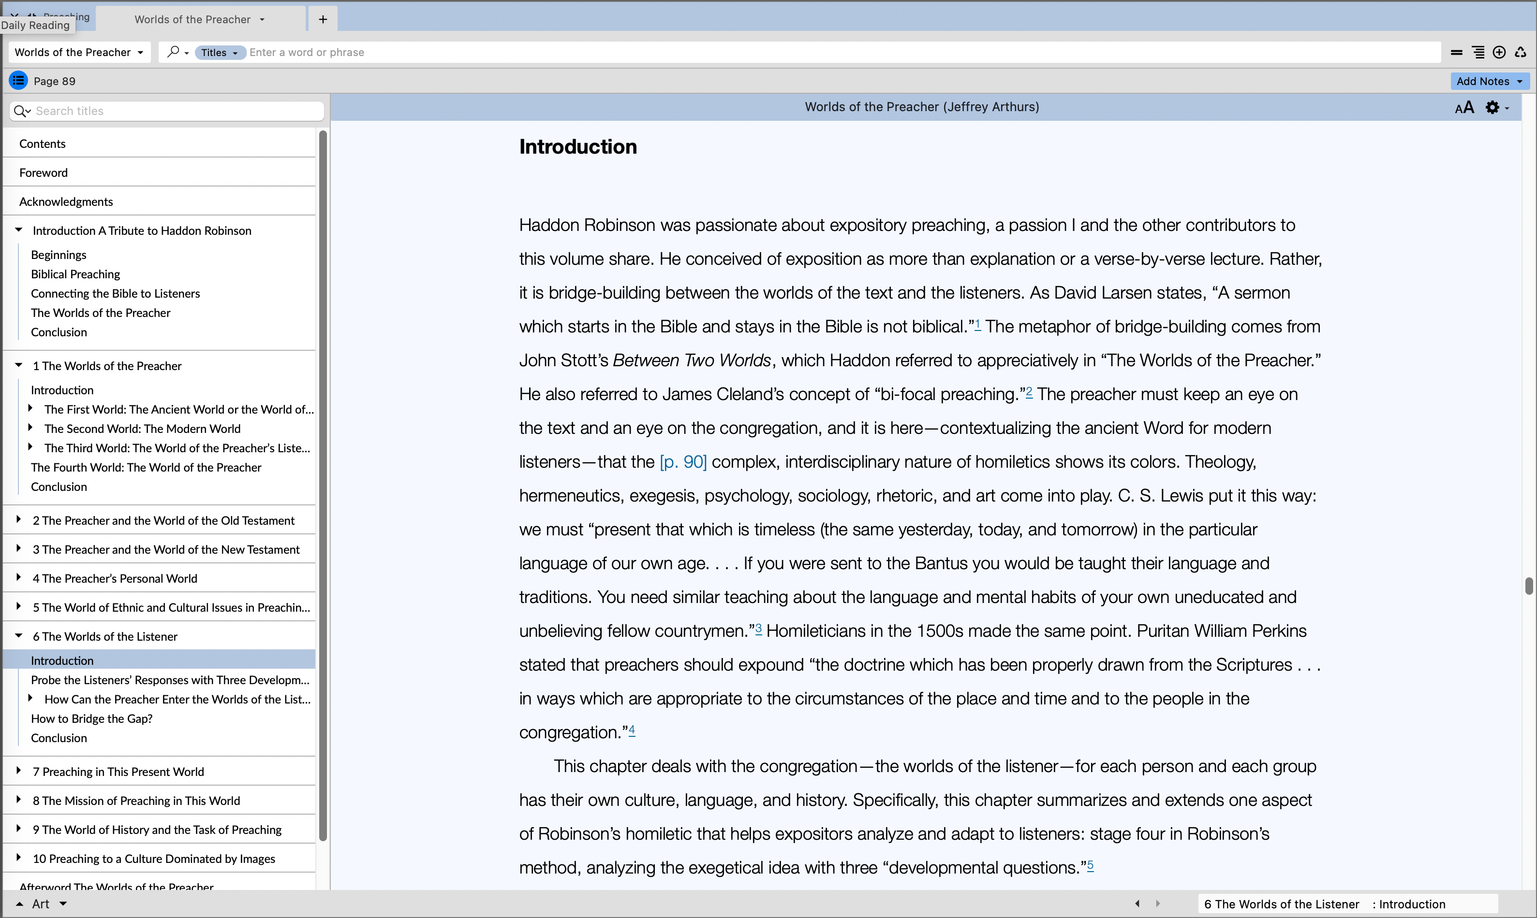1537x918 pixels.
Task: Expand 10 Preaching to a Culture Dominated by Images
Action: point(18,858)
